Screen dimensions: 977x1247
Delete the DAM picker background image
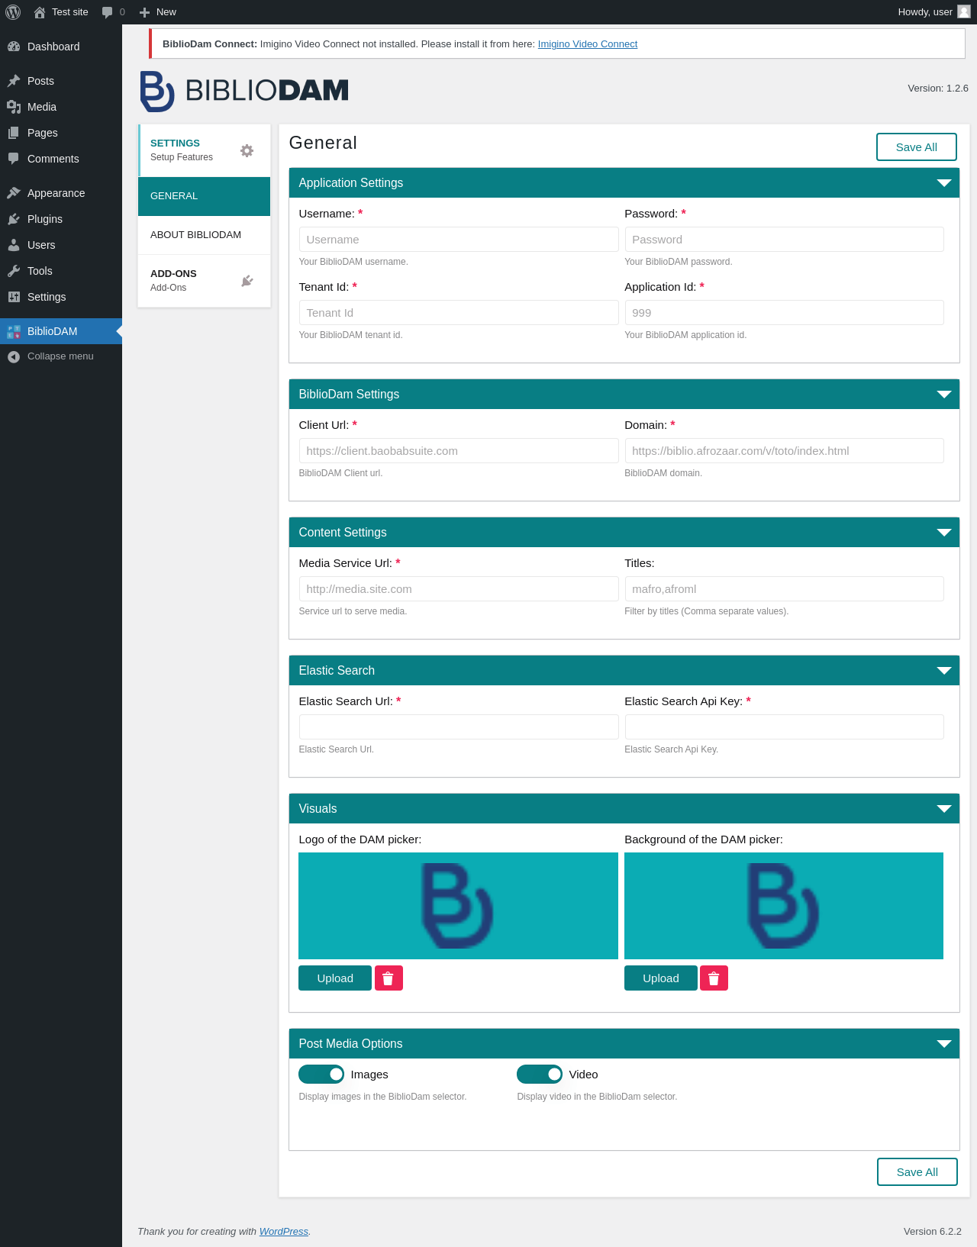(714, 978)
